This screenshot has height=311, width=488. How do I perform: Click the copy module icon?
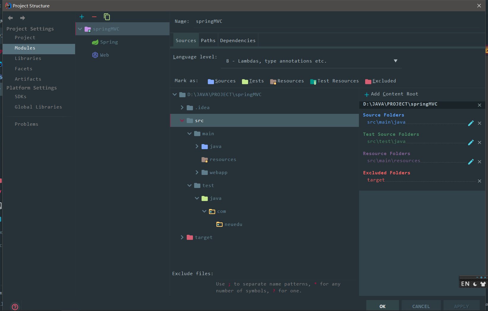coord(107,17)
